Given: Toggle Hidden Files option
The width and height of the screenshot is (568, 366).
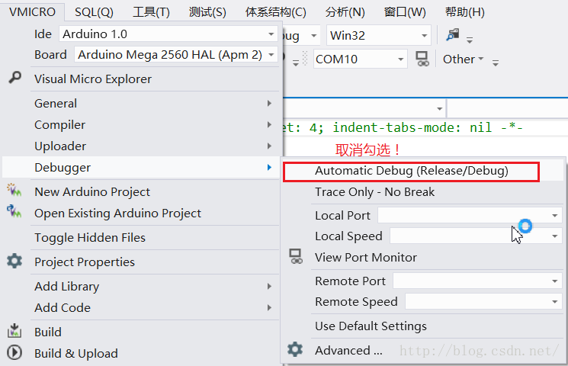Looking at the screenshot, I should pyautogui.click(x=89, y=238).
